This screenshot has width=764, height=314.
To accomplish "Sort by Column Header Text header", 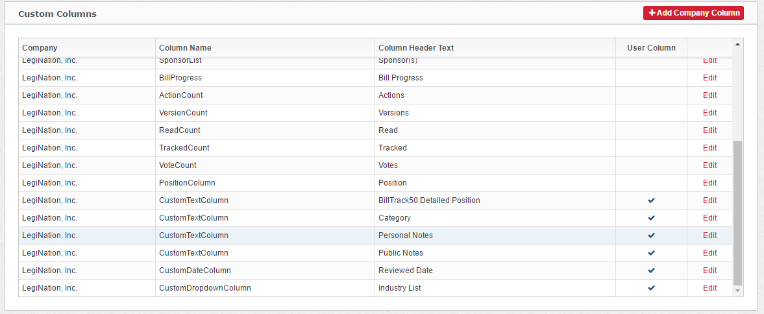I will [416, 48].
